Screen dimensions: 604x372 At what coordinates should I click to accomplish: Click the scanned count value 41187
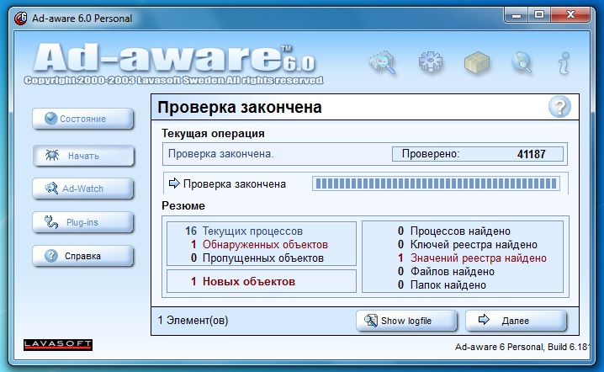531,154
